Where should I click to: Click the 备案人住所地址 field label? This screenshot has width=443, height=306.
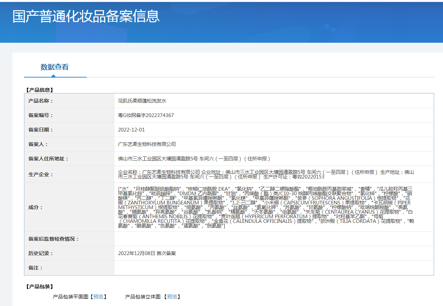pos(49,159)
